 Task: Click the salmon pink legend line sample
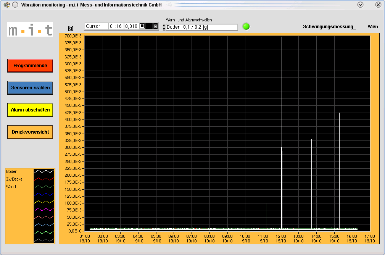tap(44, 217)
